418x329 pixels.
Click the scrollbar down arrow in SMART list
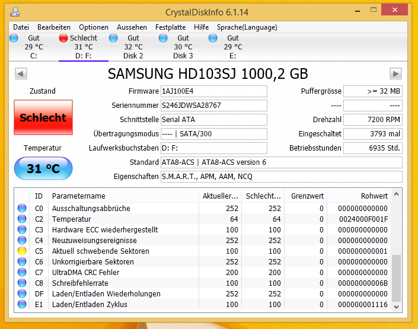[397, 307]
